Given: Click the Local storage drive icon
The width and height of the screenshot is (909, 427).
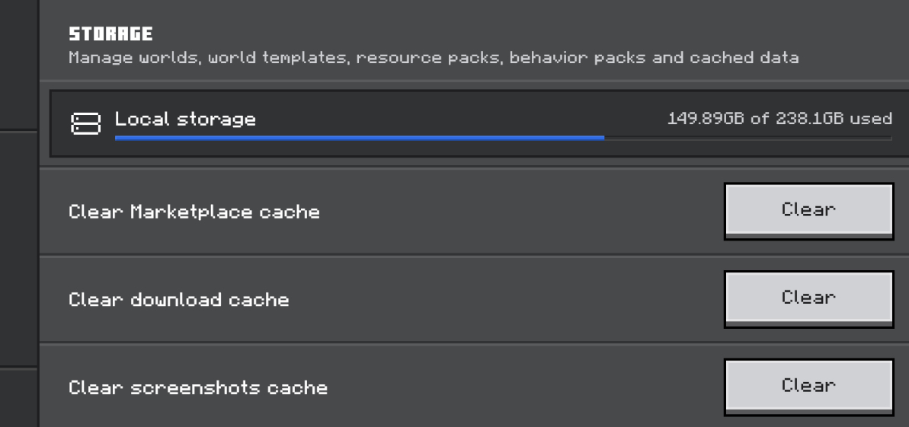Looking at the screenshot, I should coord(86,123).
